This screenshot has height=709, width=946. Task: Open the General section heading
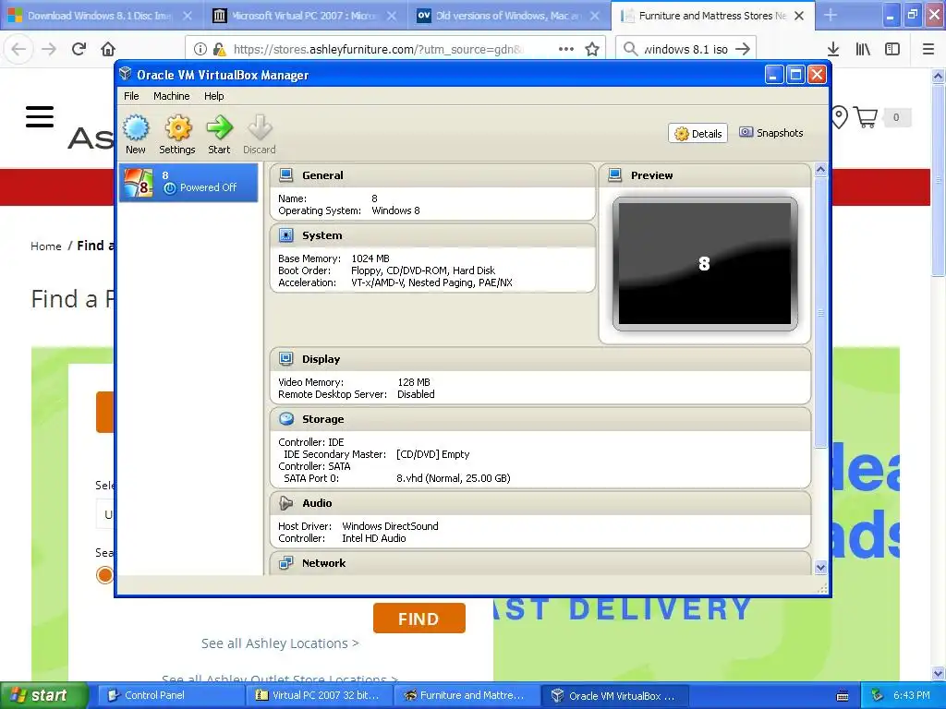click(x=322, y=175)
